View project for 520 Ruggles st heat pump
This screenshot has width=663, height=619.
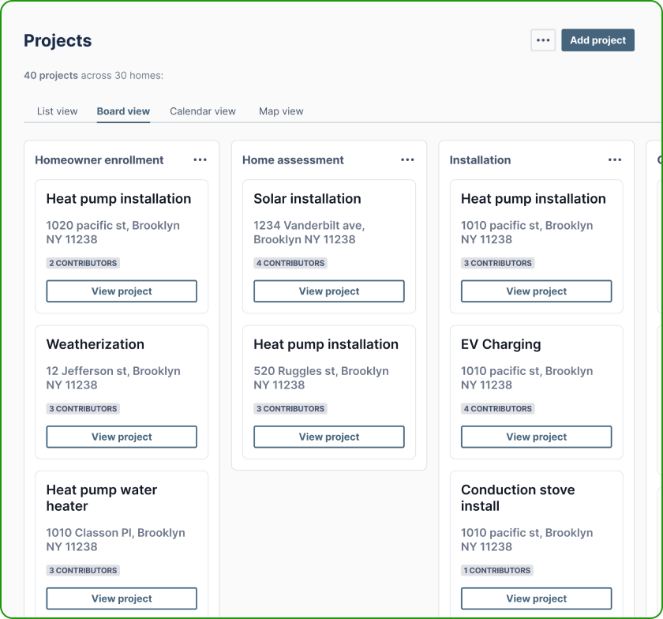329,437
